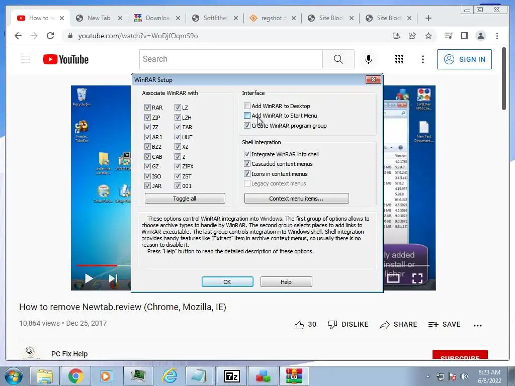Open Windows Start menu

[13, 376]
